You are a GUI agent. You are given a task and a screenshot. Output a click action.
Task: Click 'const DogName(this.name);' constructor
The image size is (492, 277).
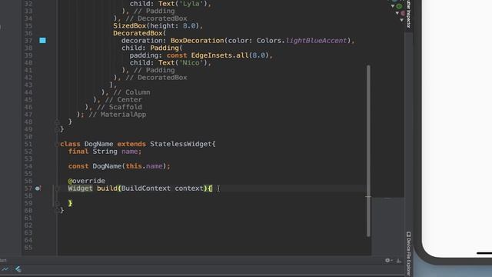(x=119, y=166)
